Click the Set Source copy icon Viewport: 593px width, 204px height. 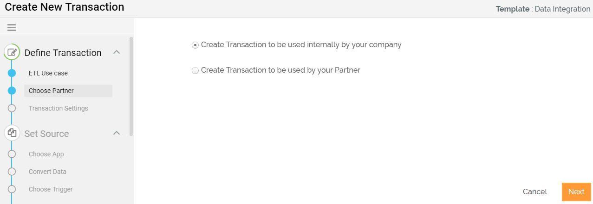click(x=12, y=133)
